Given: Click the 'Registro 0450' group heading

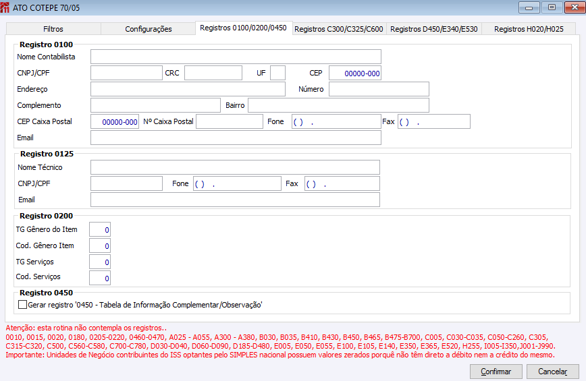Looking at the screenshot, I should (47, 293).
